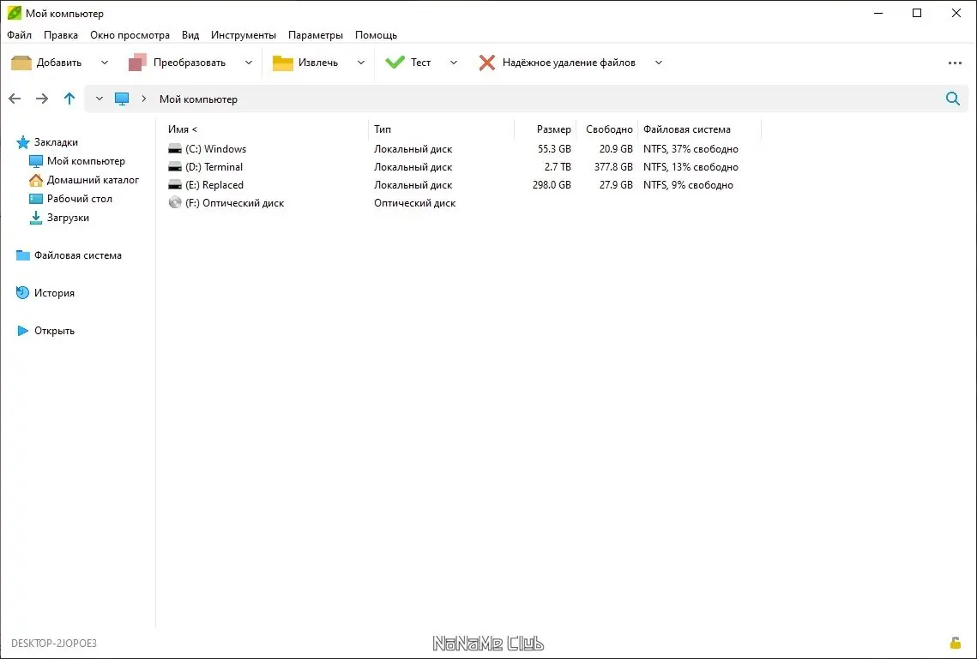
Task: Select the (D:) Terminal drive
Action: 214,167
